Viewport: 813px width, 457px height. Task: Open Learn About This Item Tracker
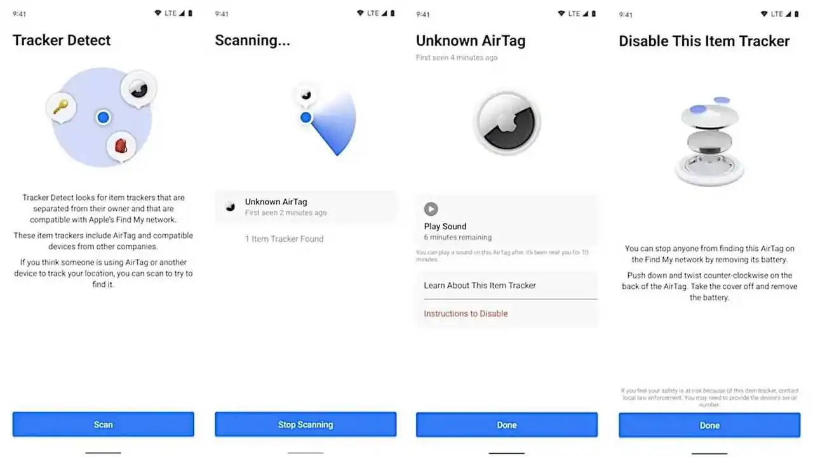507,286
